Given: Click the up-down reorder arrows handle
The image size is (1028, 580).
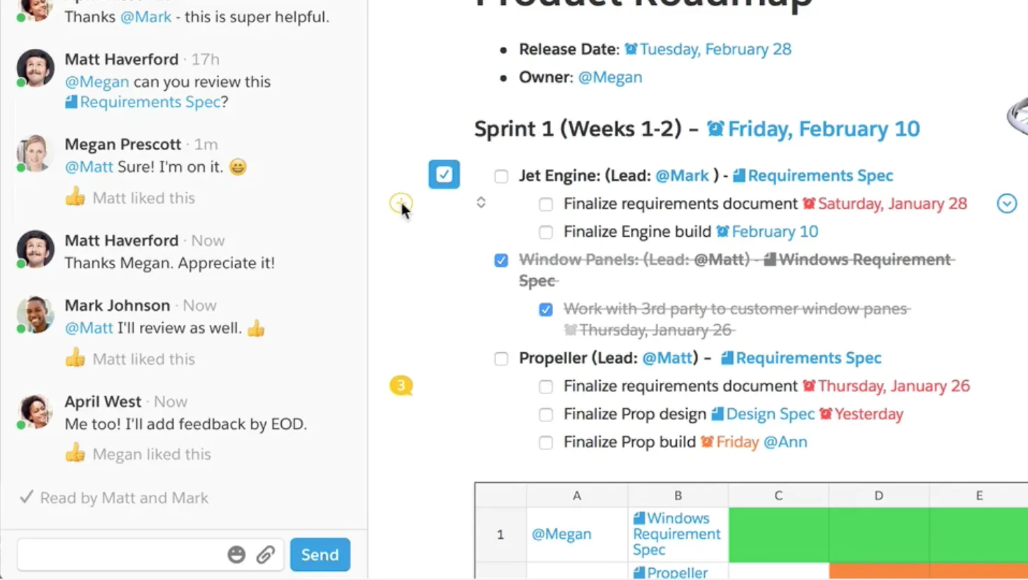Looking at the screenshot, I should [481, 203].
